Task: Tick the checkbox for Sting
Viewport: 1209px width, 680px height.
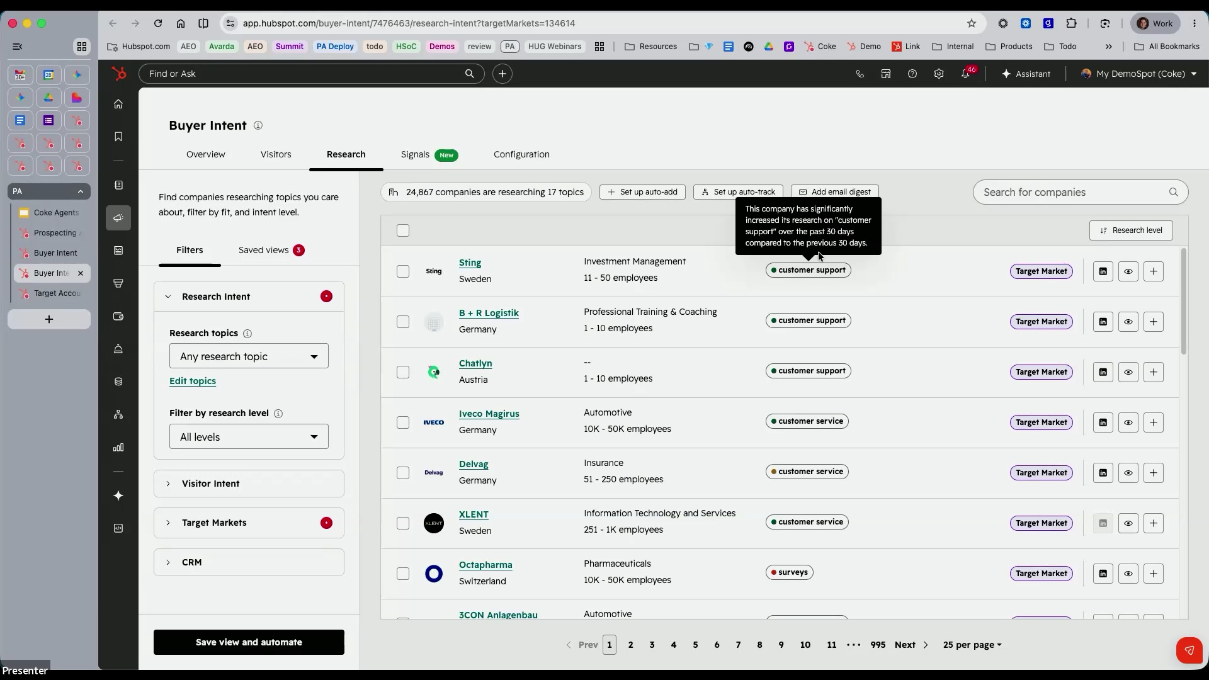Action: [403, 271]
